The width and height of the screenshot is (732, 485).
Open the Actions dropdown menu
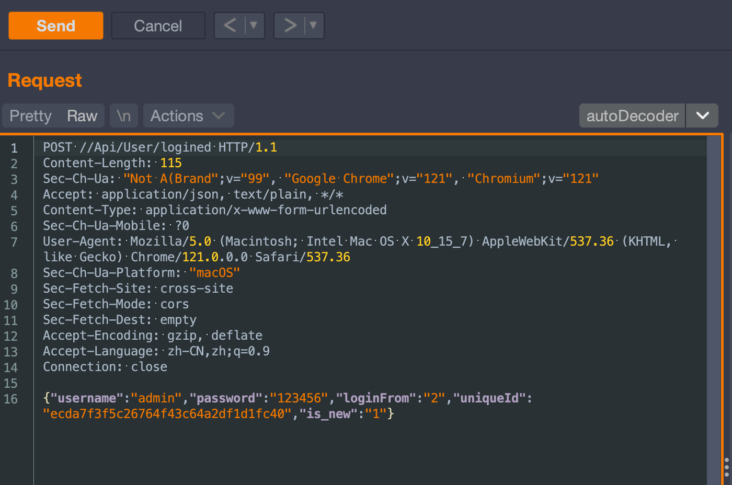point(188,116)
